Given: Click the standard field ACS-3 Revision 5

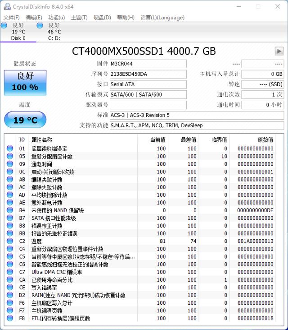Looking at the screenshot, I should pos(197,115).
